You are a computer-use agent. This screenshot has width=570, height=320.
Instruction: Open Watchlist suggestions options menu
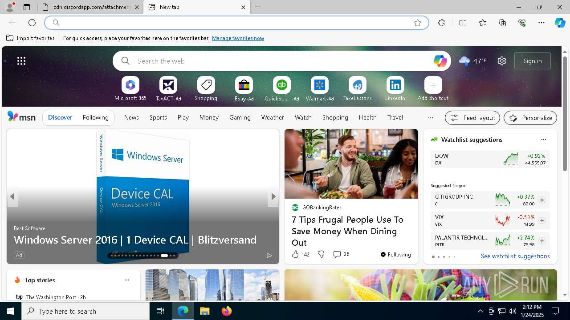[543, 140]
